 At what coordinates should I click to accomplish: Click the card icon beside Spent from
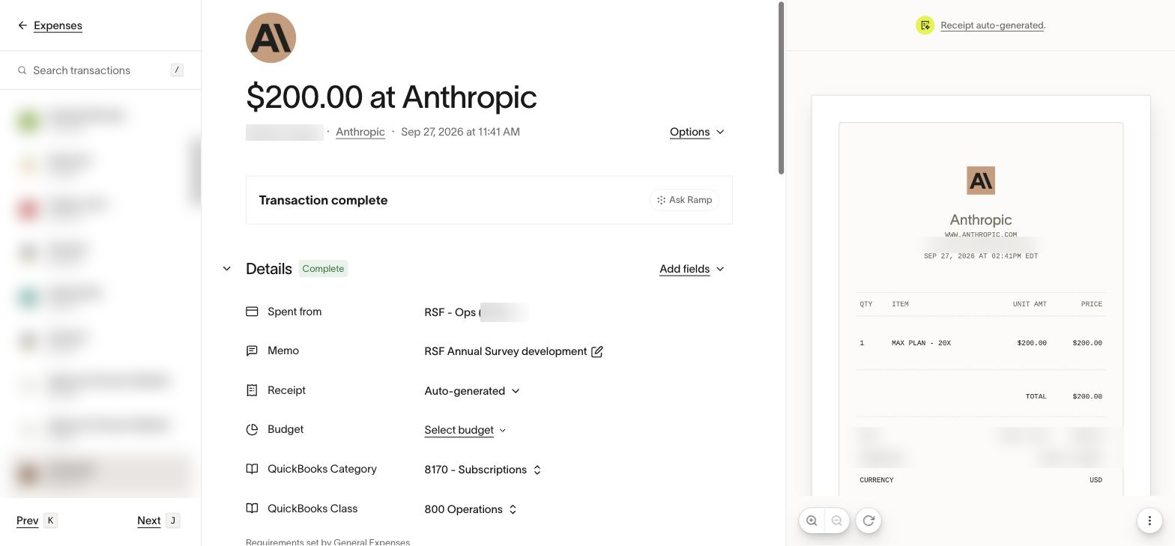[x=252, y=312]
